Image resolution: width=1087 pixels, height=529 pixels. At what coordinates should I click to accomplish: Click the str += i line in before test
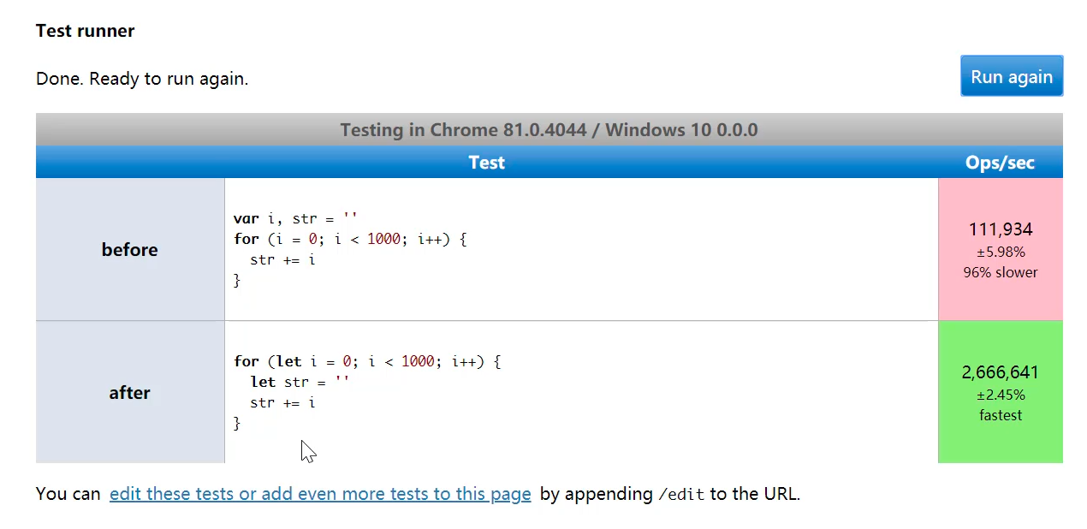(x=282, y=259)
